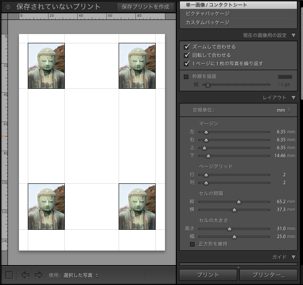Adjust the 縦 cell spacing slider
The image size is (303, 285).
234,202
